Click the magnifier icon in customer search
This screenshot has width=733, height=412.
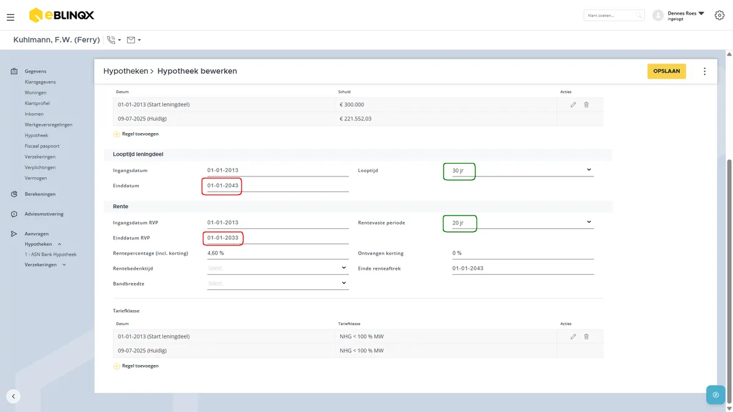(639, 15)
